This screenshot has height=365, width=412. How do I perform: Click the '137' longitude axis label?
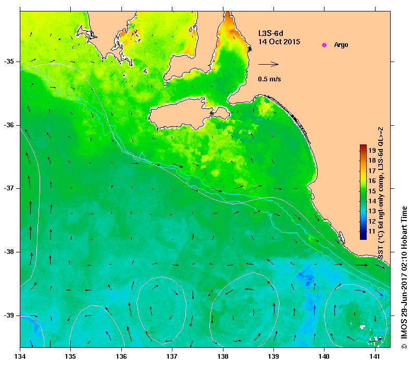[x=172, y=357]
